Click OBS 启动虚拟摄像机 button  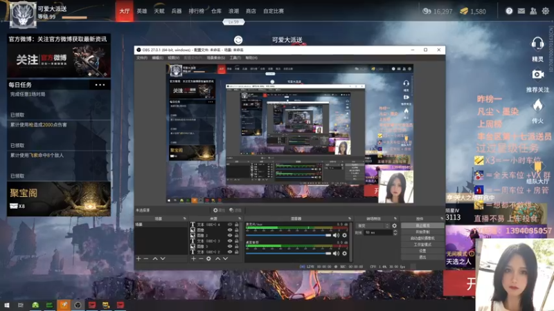click(422, 238)
